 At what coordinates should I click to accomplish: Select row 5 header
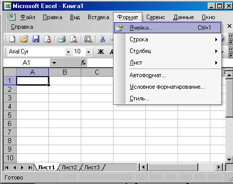pyautogui.click(x=10, y=115)
